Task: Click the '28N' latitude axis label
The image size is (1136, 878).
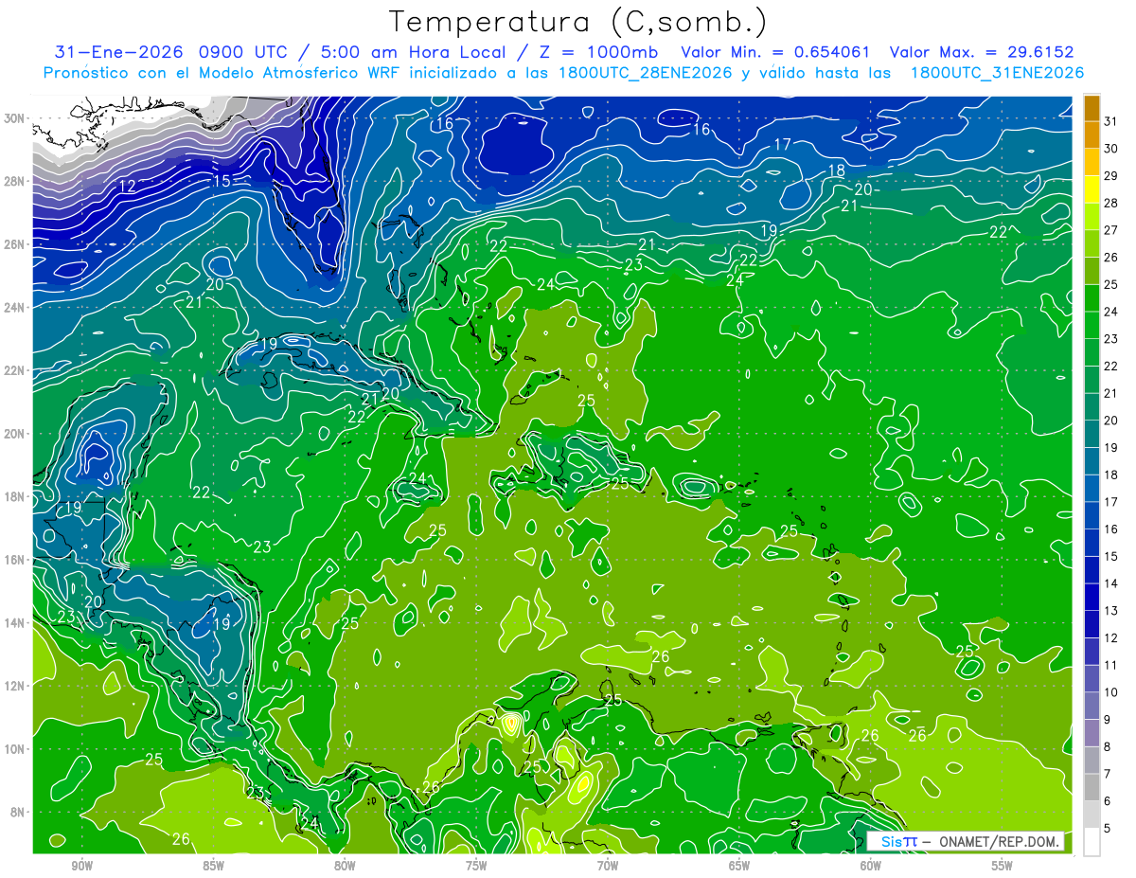Action: (x=16, y=181)
